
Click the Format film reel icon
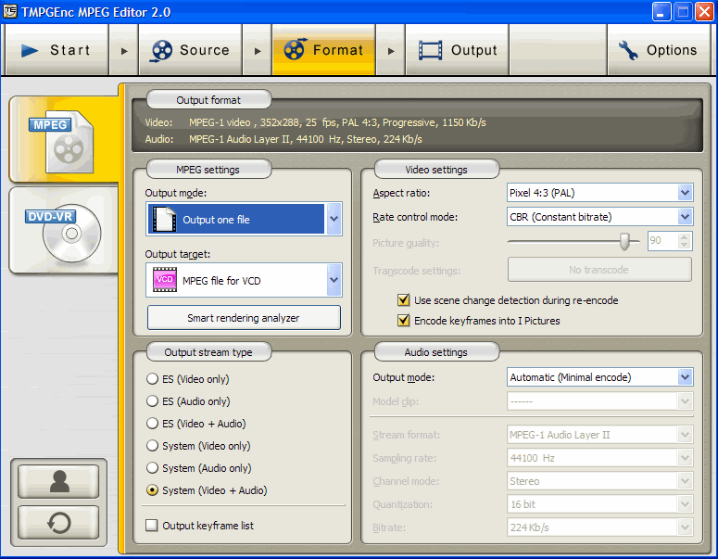(x=295, y=49)
